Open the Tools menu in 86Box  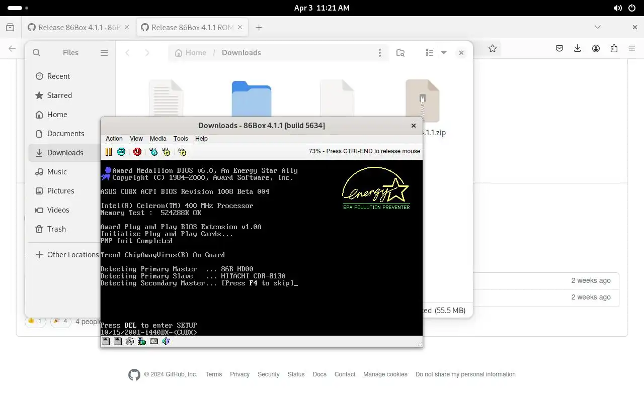[x=181, y=139]
